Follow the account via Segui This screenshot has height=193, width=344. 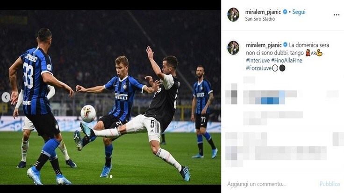(x=299, y=12)
